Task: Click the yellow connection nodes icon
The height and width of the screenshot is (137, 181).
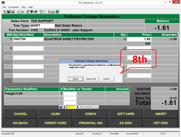Action: click(x=49, y=12)
